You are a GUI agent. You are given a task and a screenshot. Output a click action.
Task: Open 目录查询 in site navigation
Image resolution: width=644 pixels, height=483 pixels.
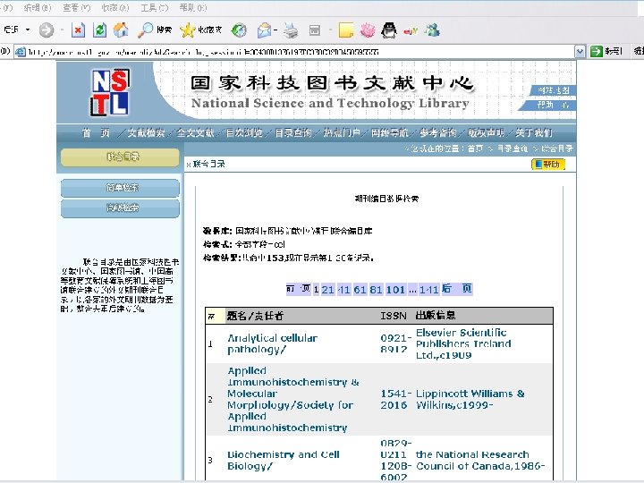(x=292, y=132)
